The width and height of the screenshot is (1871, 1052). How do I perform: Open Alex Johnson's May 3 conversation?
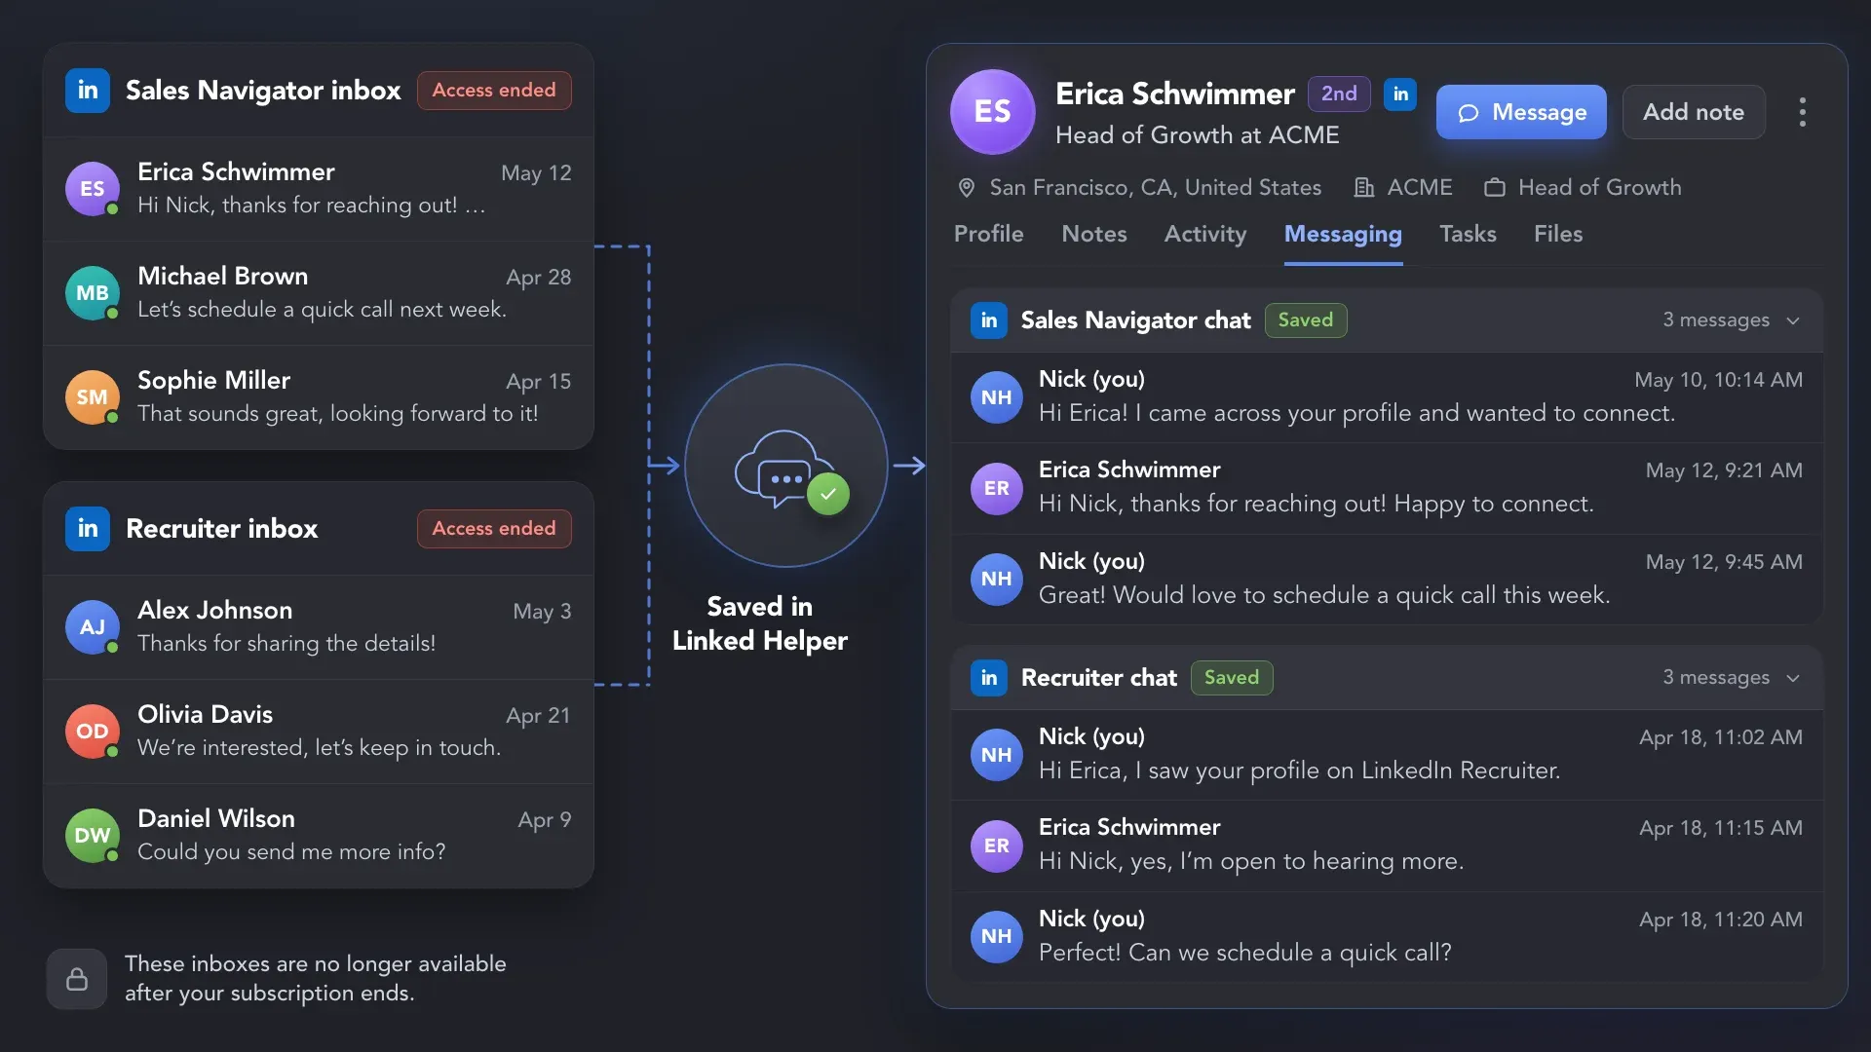click(319, 627)
